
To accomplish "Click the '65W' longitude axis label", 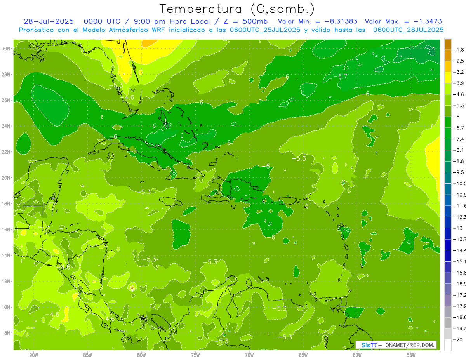I will (303, 355).
